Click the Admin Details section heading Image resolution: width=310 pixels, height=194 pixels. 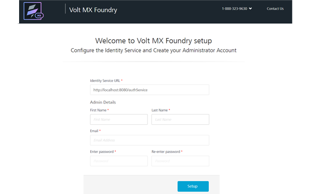tap(103, 102)
